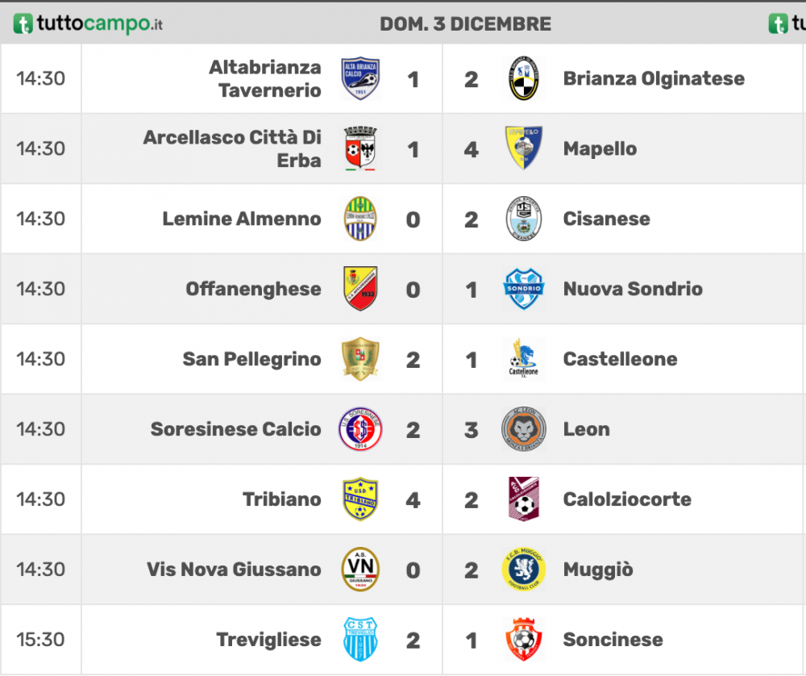This screenshot has width=806, height=676.
Task: Open the Lemine Almenno striped crest
Action: pyautogui.click(x=360, y=218)
